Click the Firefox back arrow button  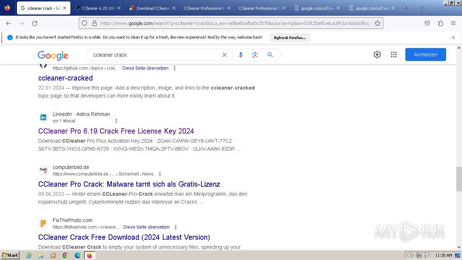(9, 23)
